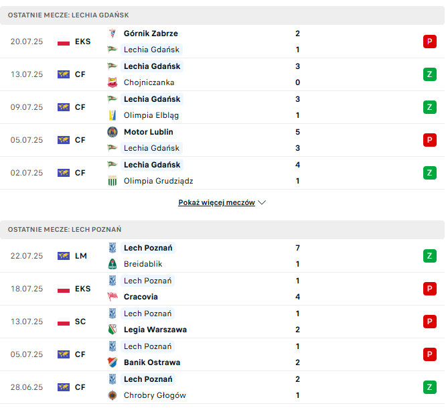Click the Górnik Zabrze club crest
446x408 pixels.
point(113,33)
